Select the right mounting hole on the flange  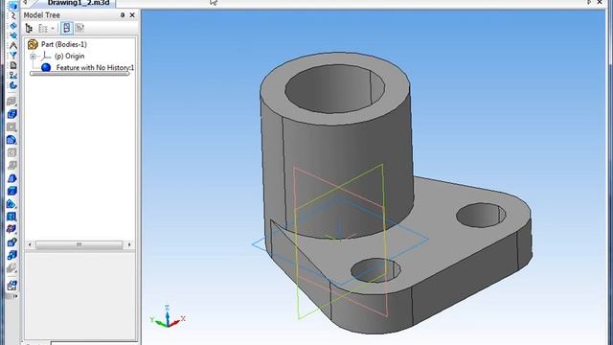(481, 215)
